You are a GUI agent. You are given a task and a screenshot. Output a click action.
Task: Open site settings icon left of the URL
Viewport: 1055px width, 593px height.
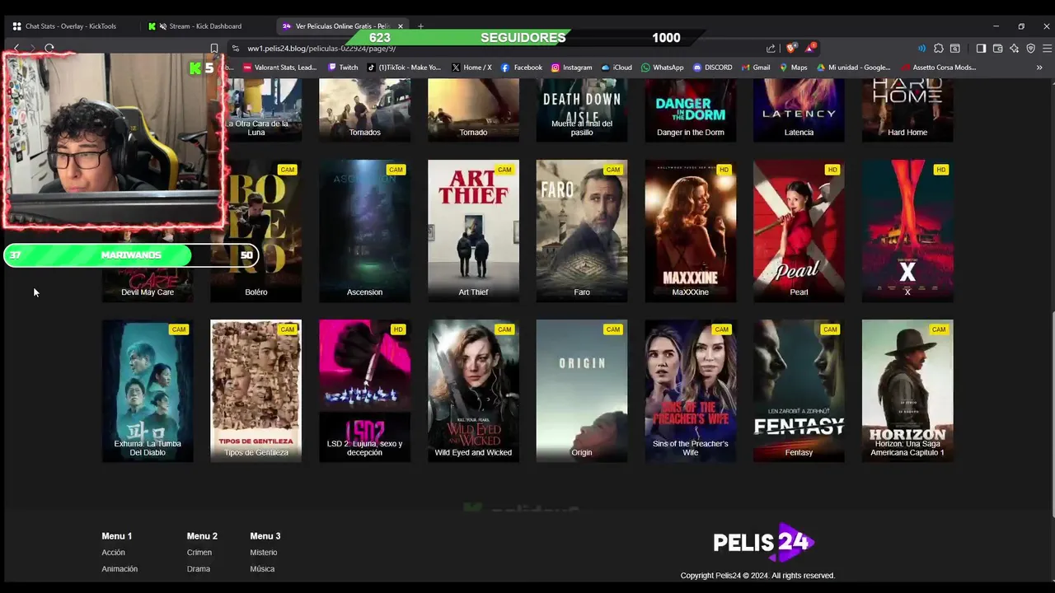236,49
